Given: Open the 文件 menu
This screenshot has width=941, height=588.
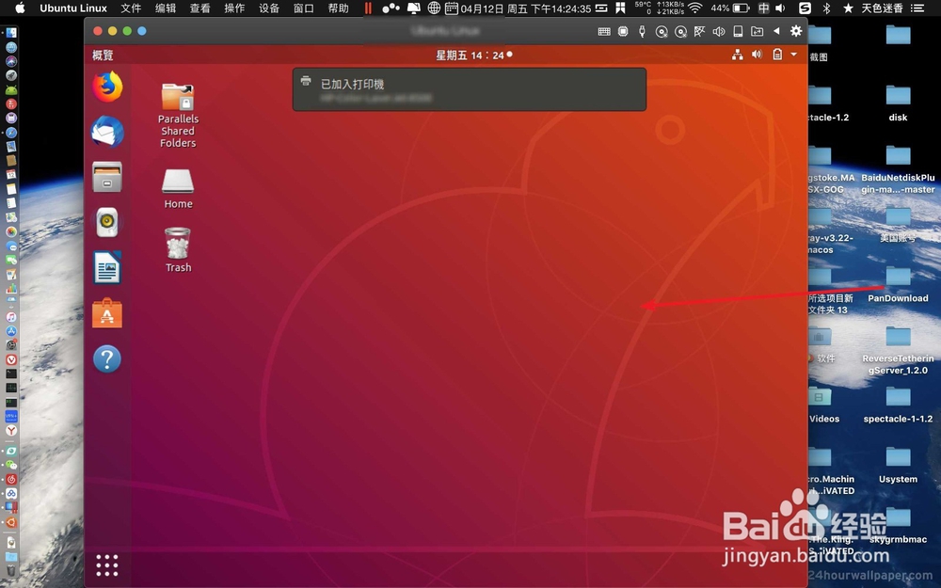Looking at the screenshot, I should point(131,8).
